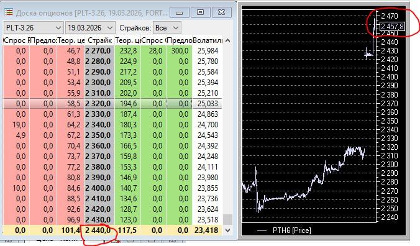Select the strike 2 400,0 cell
Viewport: 420px width, 246px height.
(99, 188)
